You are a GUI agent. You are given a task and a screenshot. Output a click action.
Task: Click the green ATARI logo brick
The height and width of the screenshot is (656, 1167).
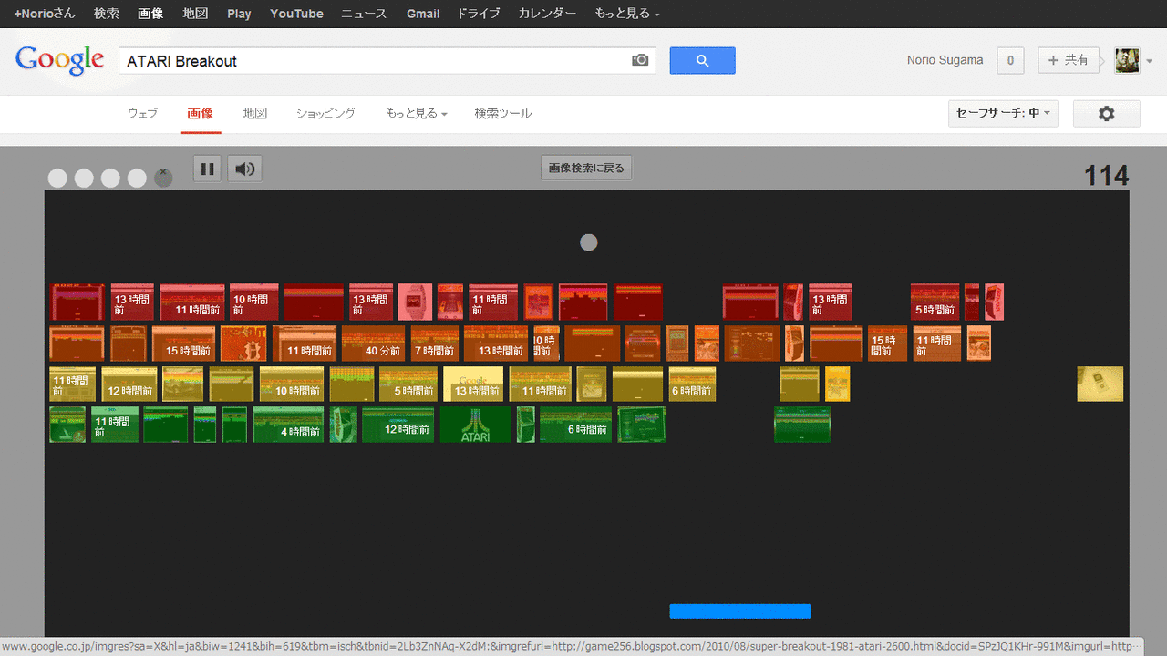[x=475, y=425]
